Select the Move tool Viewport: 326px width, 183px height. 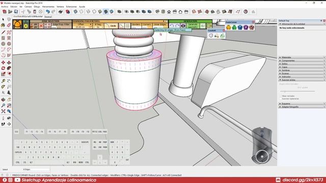coord(3,62)
